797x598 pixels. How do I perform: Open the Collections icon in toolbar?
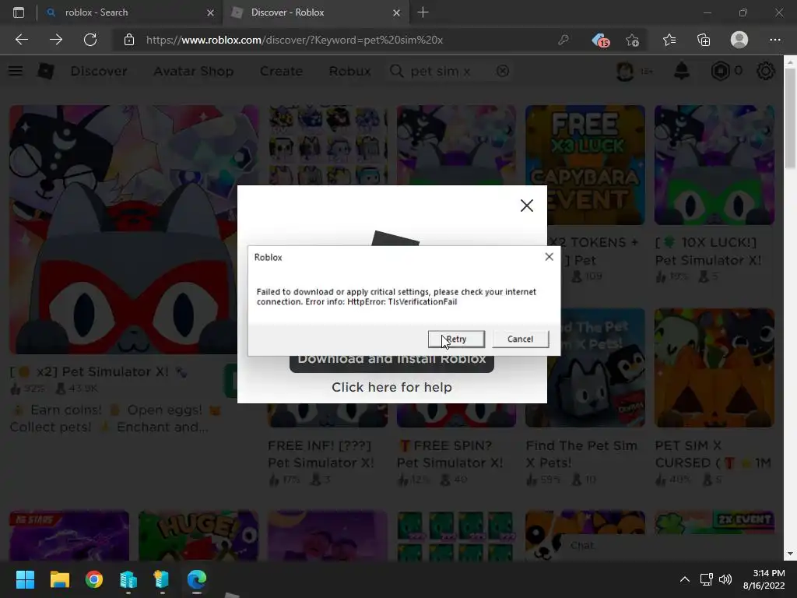704,40
